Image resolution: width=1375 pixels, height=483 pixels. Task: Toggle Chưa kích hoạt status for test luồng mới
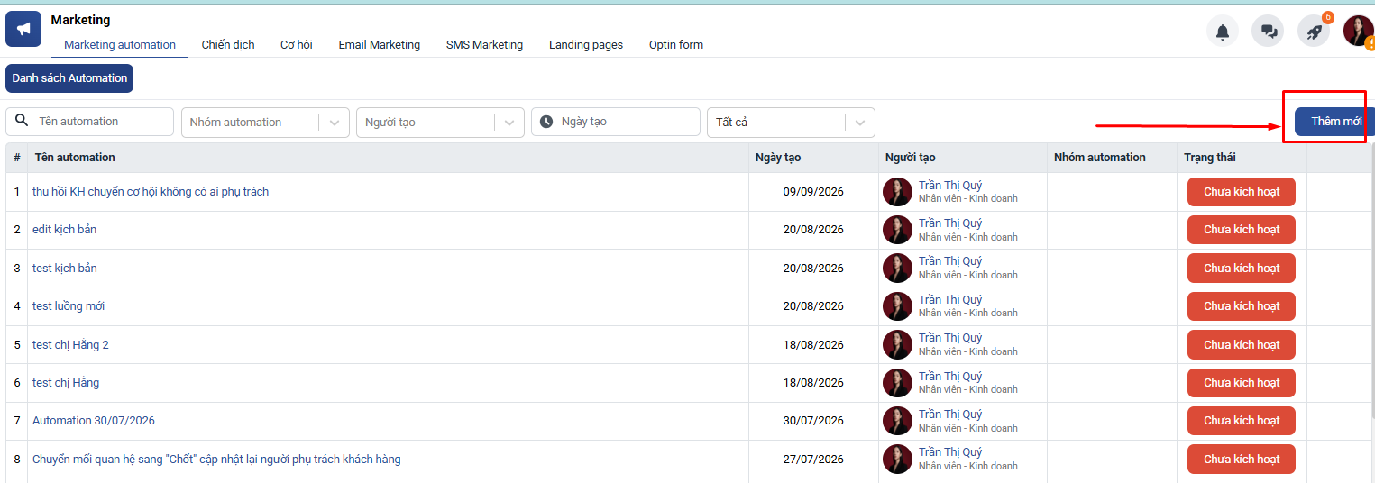click(x=1242, y=306)
